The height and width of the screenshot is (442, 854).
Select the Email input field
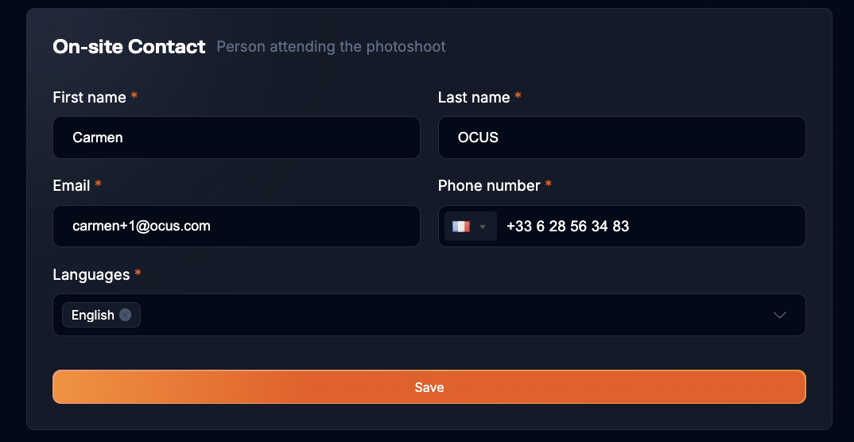point(236,227)
